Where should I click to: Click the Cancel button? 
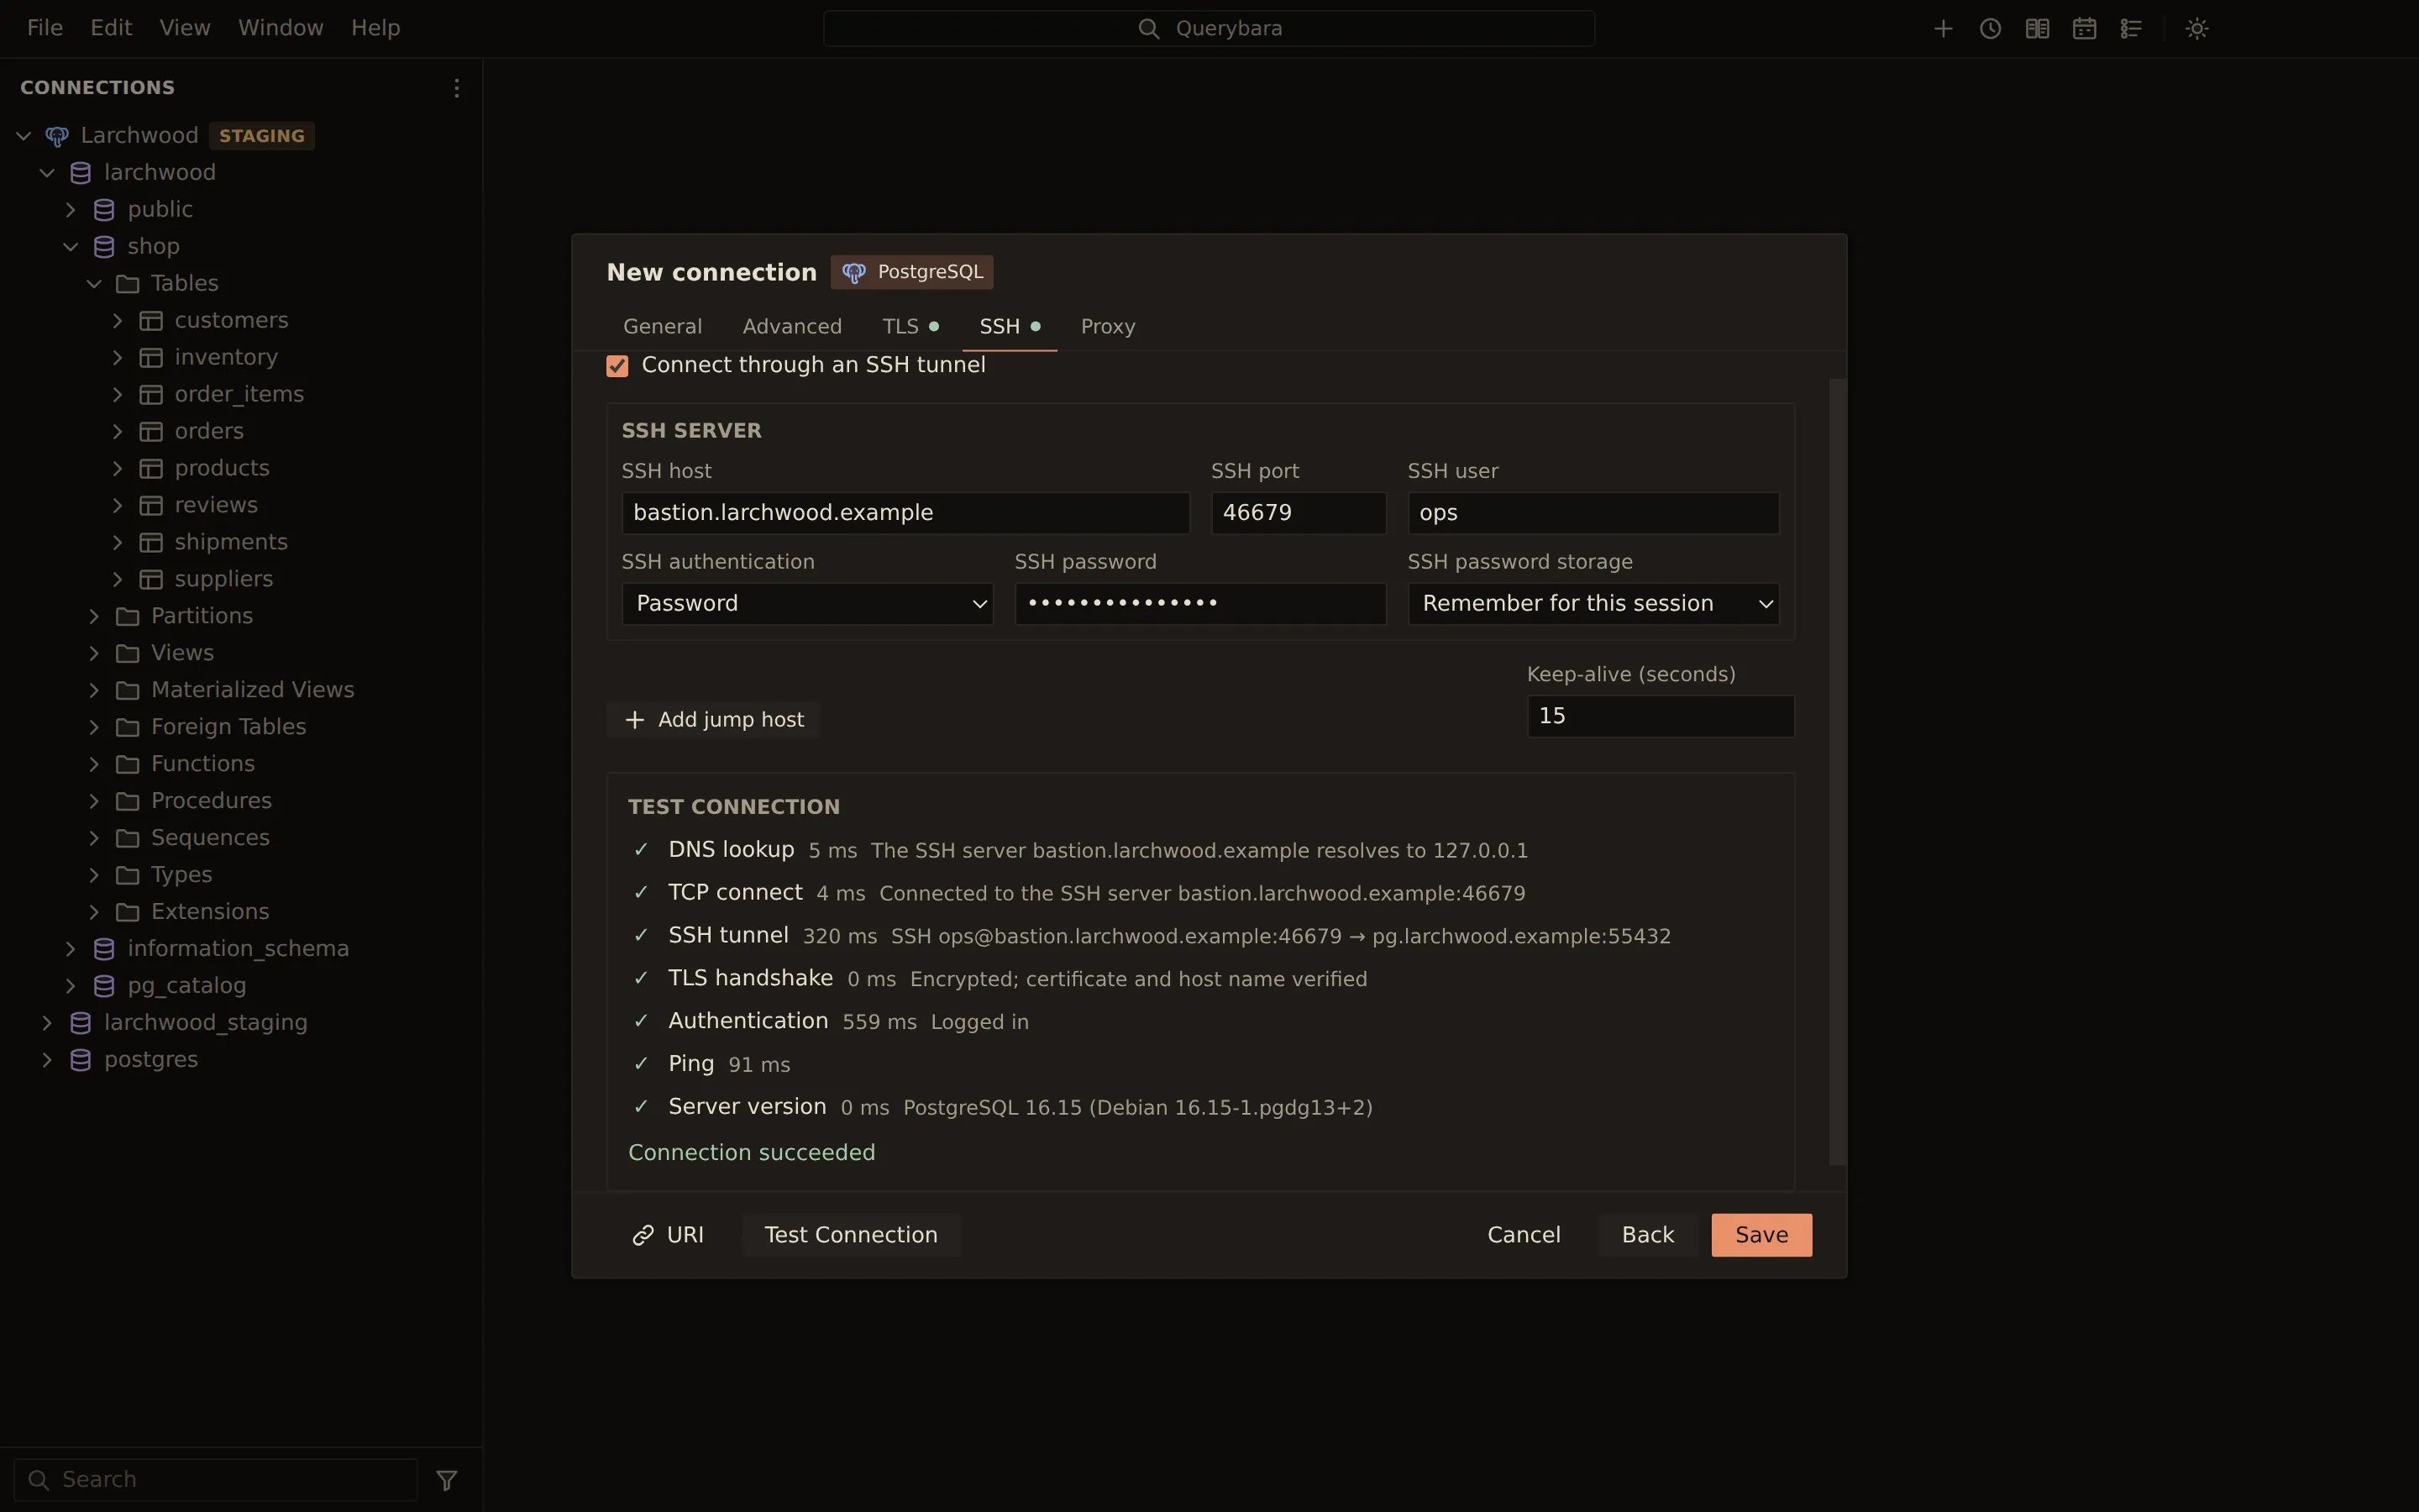(1524, 1235)
